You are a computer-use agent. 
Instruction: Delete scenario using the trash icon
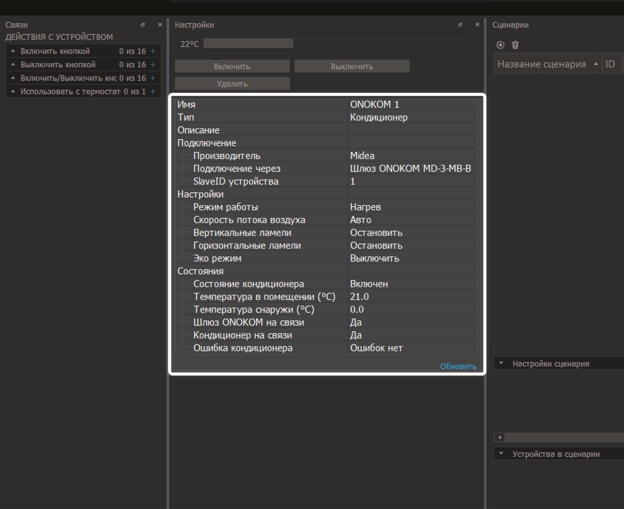[x=515, y=45]
